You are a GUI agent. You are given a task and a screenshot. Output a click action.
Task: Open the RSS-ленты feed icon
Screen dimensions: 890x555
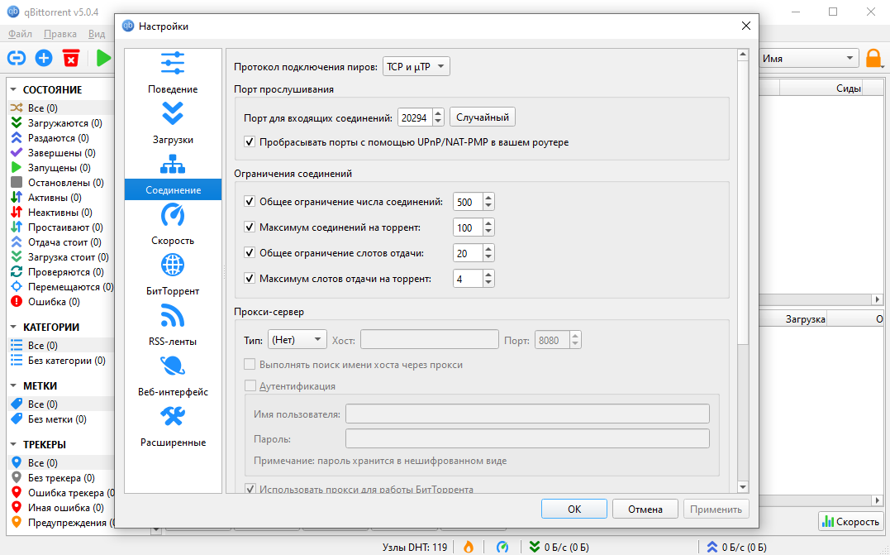tap(173, 316)
